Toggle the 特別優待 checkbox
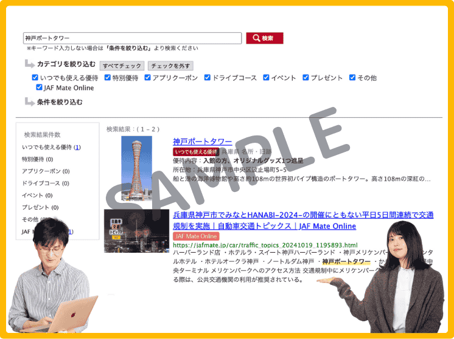The width and height of the screenshot is (454, 339). pyautogui.click(x=108, y=77)
